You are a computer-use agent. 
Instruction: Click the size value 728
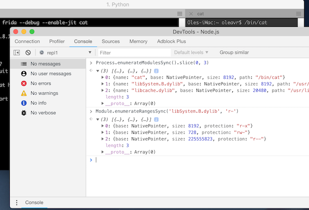(192, 132)
